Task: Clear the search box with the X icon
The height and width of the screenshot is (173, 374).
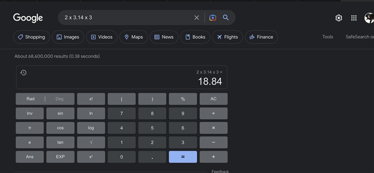Action: pyautogui.click(x=196, y=18)
